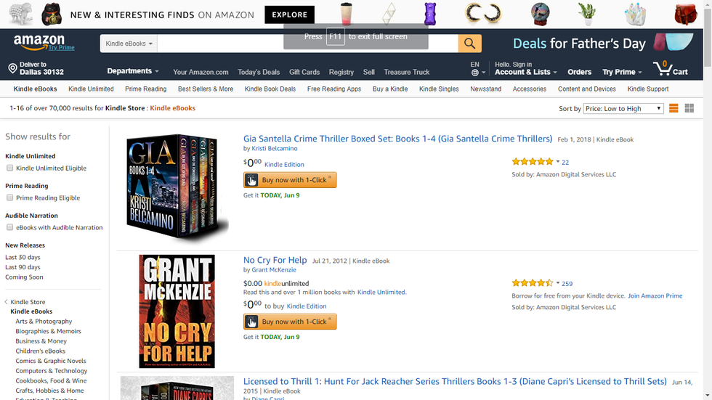
Task: Click the Gia Santella star rating
Action: coord(533,162)
